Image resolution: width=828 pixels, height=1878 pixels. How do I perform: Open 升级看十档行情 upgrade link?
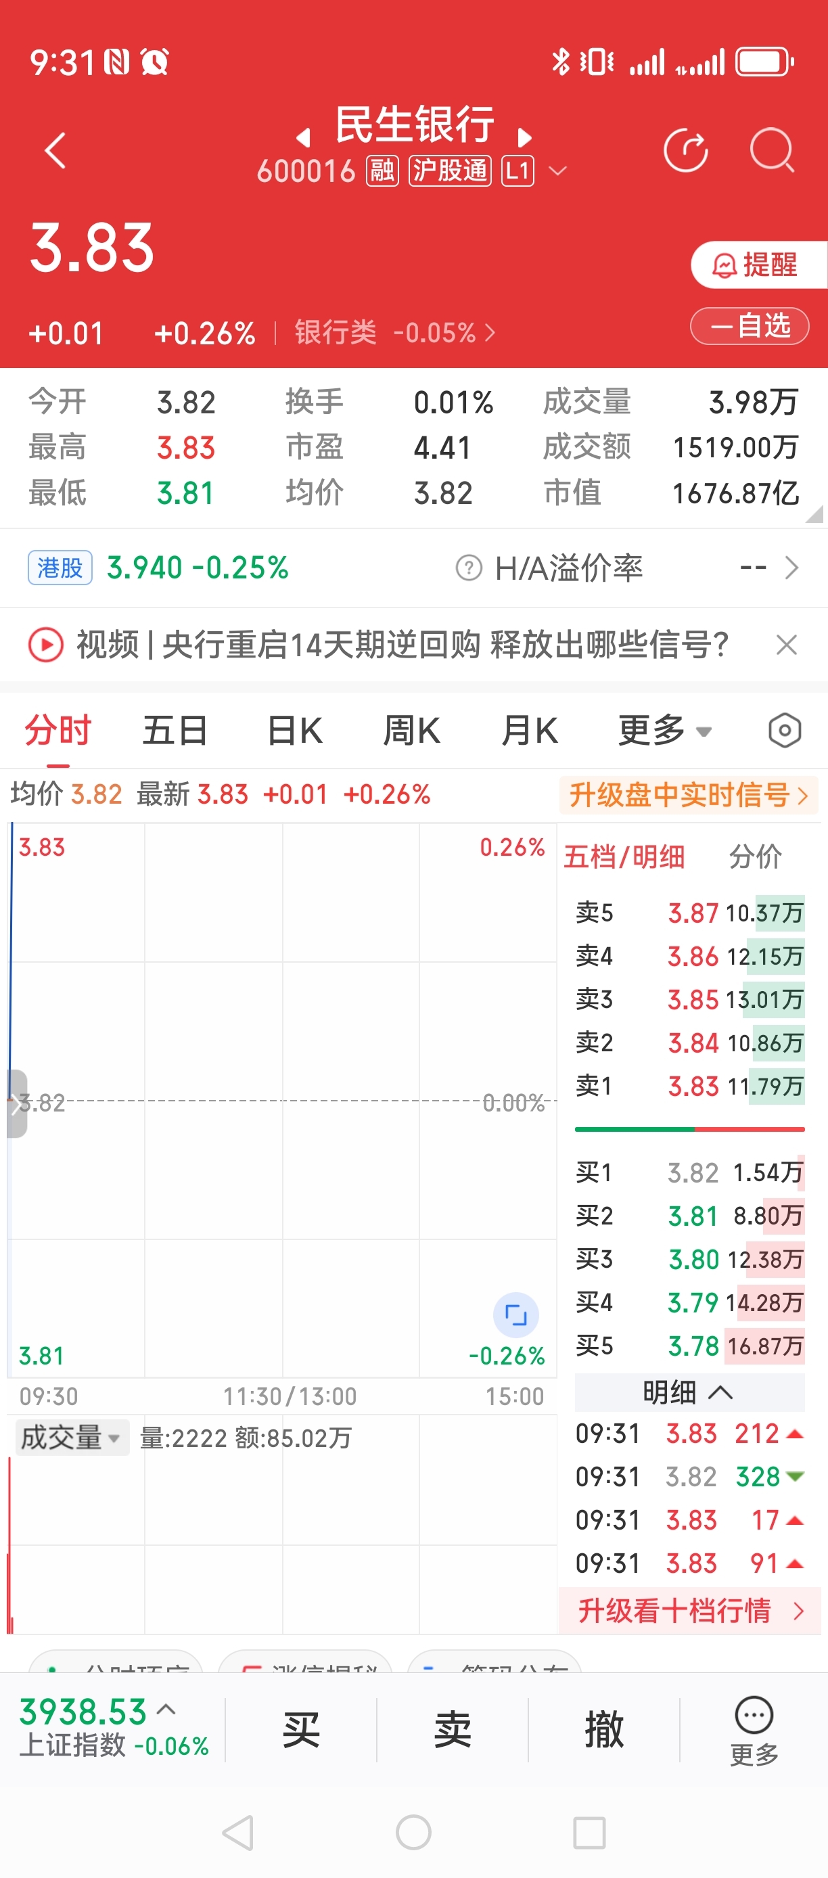click(x=689, y=1611)
